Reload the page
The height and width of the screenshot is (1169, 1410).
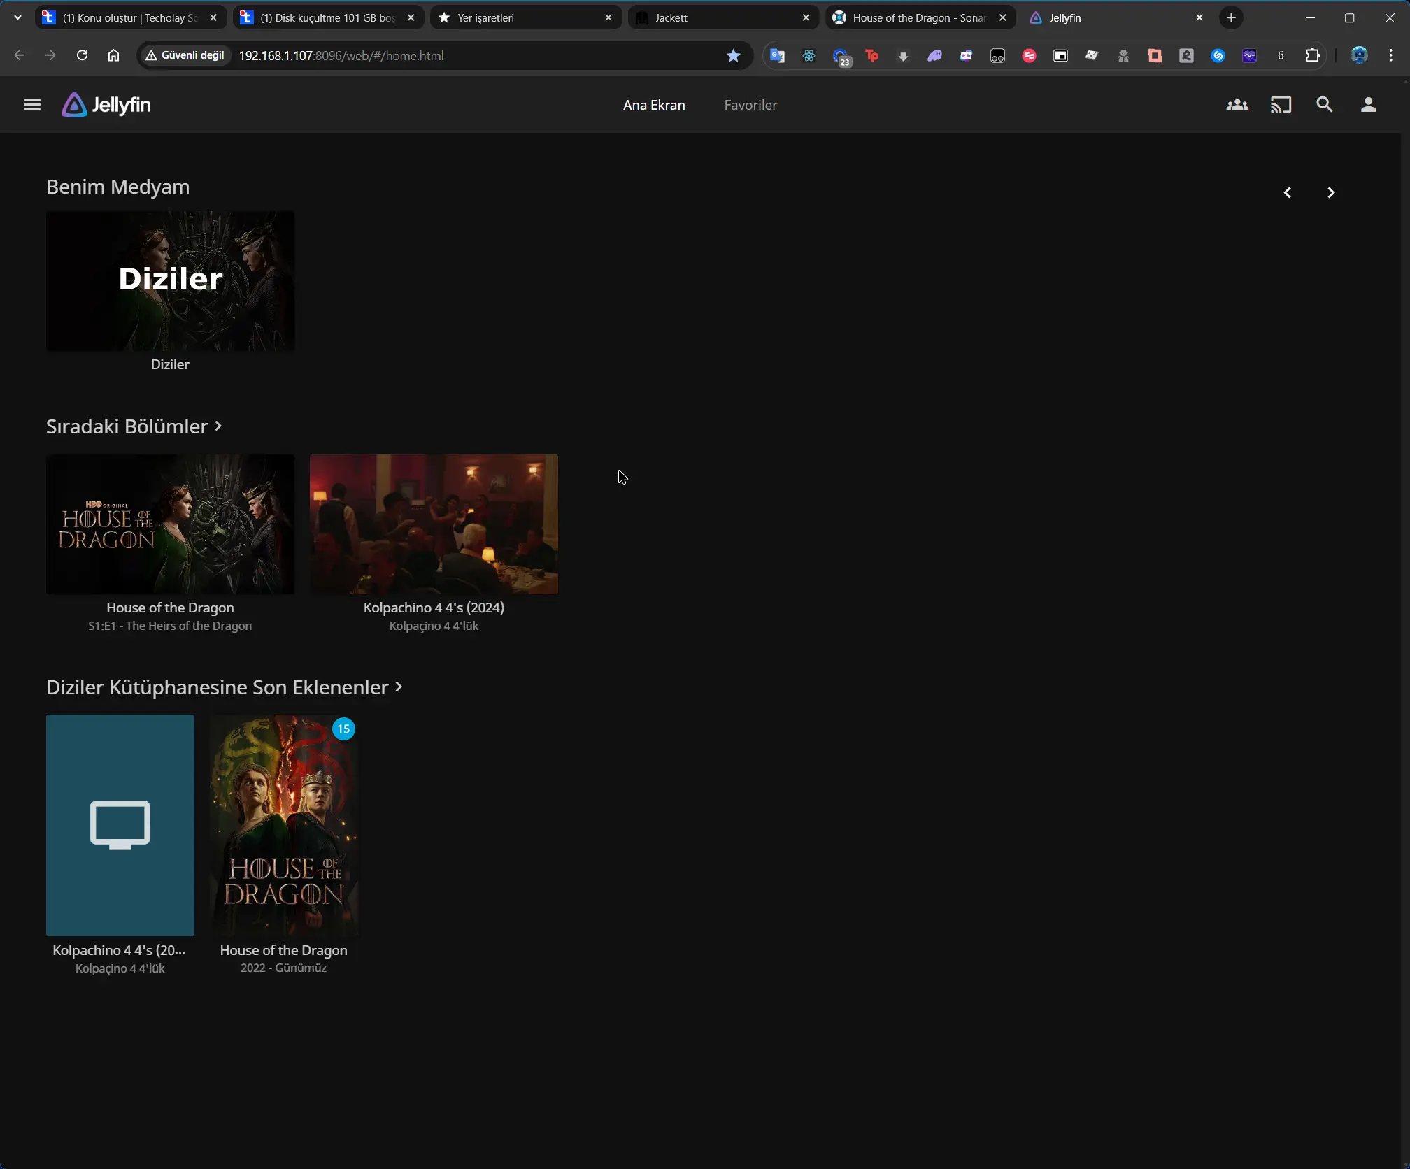click(82, 55)
